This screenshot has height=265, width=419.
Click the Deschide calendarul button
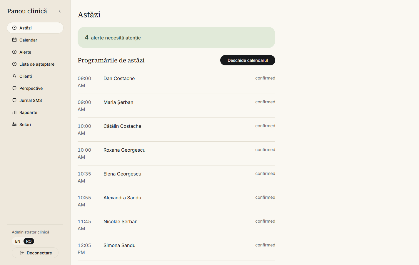pos(248,60)
